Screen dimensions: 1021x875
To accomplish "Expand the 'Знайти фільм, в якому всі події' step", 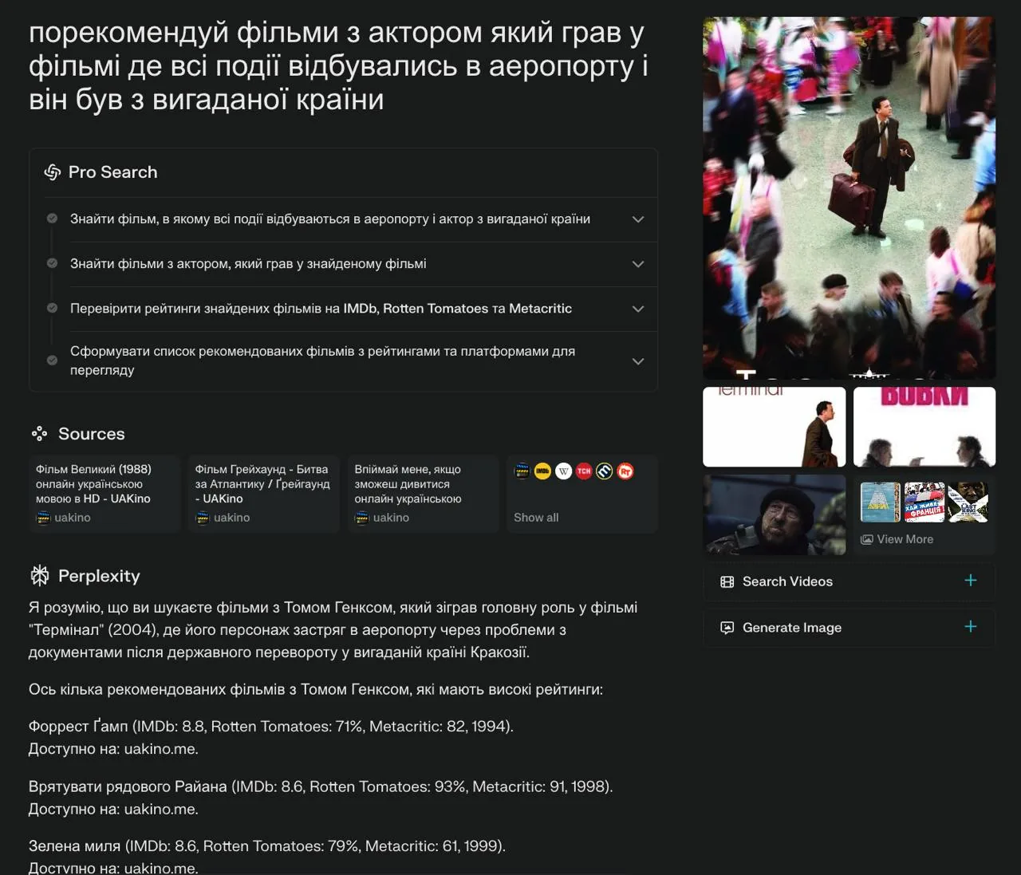I will click(638, 219).
